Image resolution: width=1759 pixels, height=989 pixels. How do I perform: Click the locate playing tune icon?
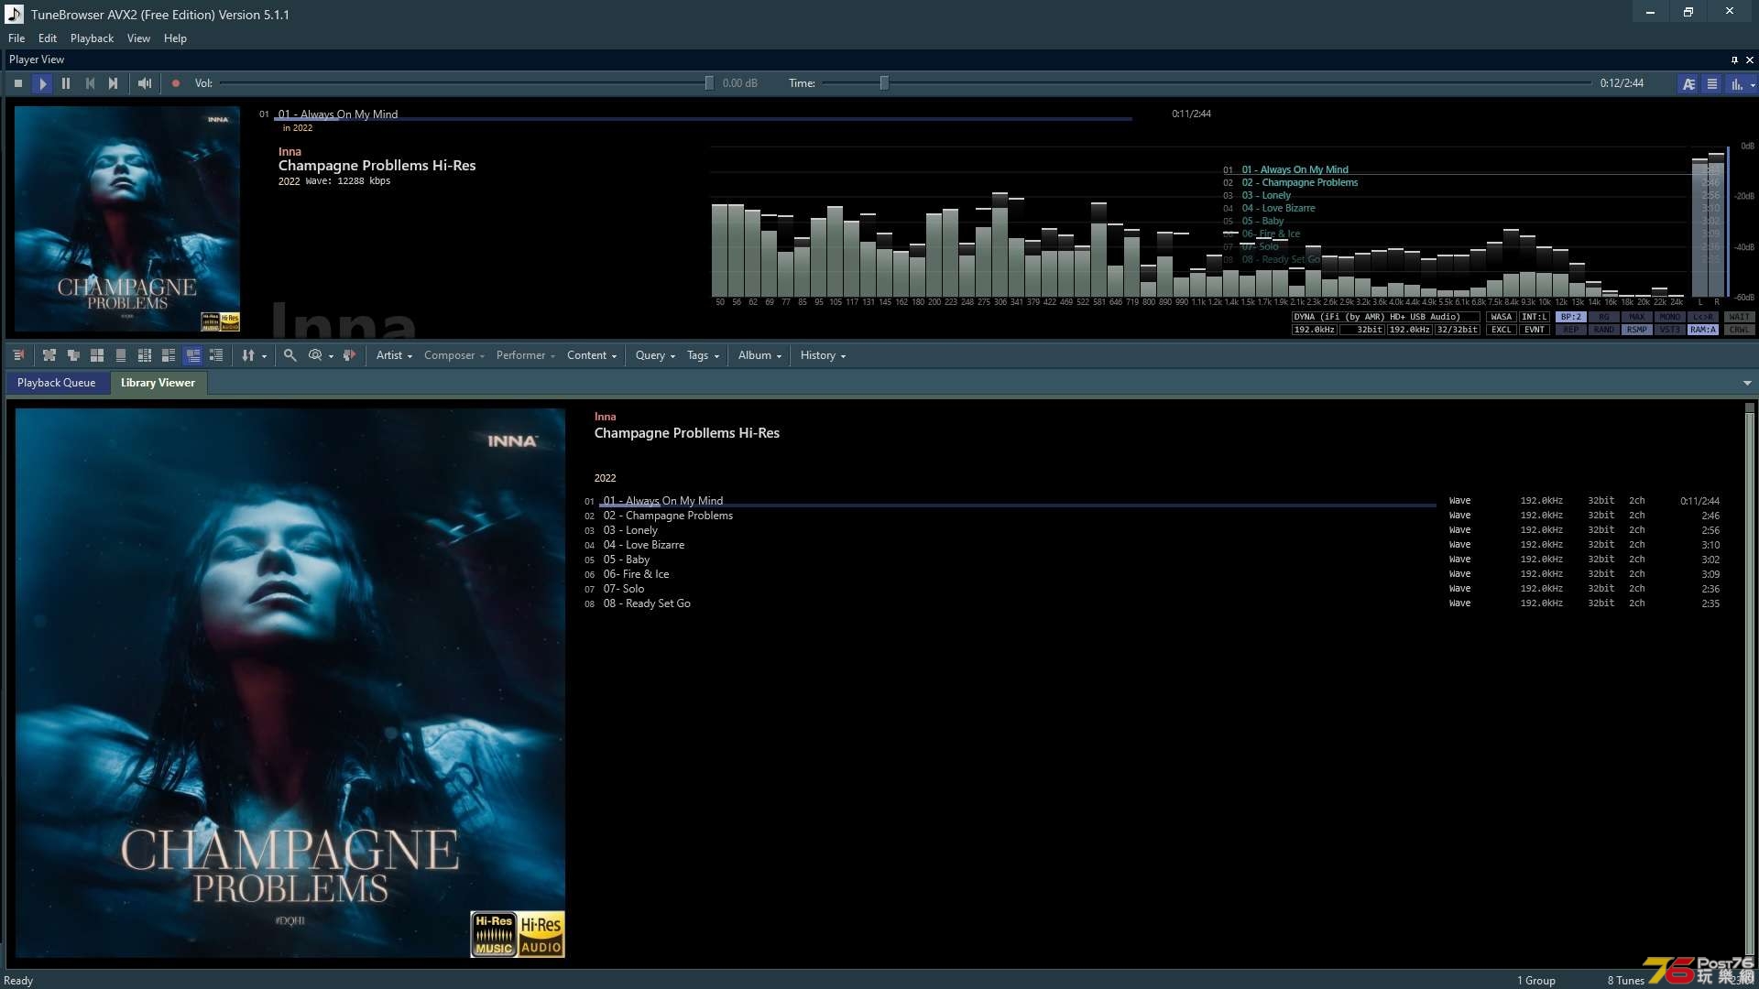coord(349,355)
